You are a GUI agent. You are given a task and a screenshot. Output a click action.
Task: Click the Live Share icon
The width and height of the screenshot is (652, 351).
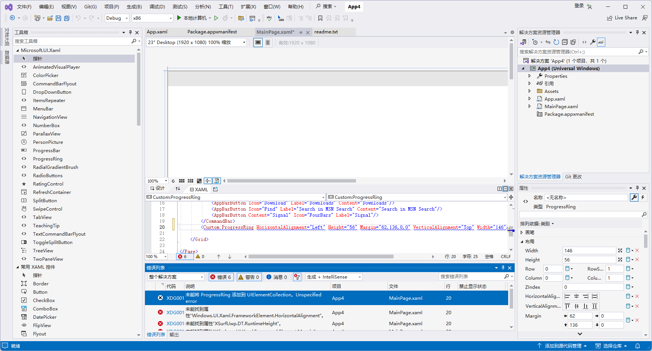coord(609,18)
